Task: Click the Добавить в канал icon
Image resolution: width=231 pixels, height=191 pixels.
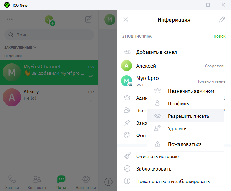Action: (x=127, y=52)
